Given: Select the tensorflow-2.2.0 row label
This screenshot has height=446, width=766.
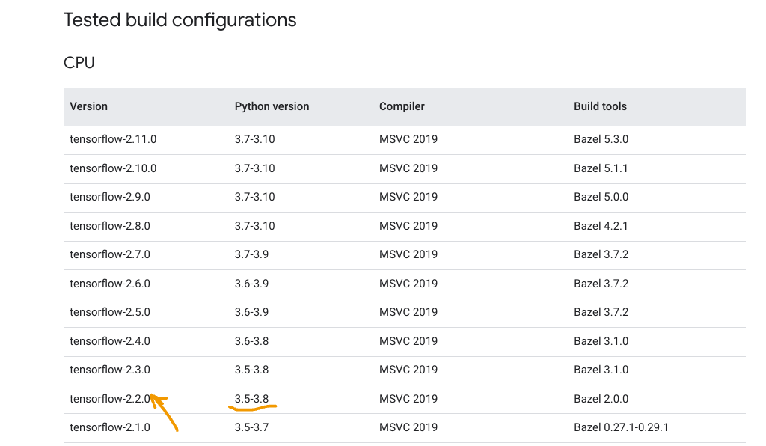Looking at the screenshot, I should [110, 399].
